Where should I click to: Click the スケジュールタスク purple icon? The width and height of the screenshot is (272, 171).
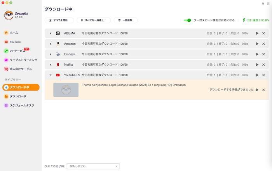[6, 105]
